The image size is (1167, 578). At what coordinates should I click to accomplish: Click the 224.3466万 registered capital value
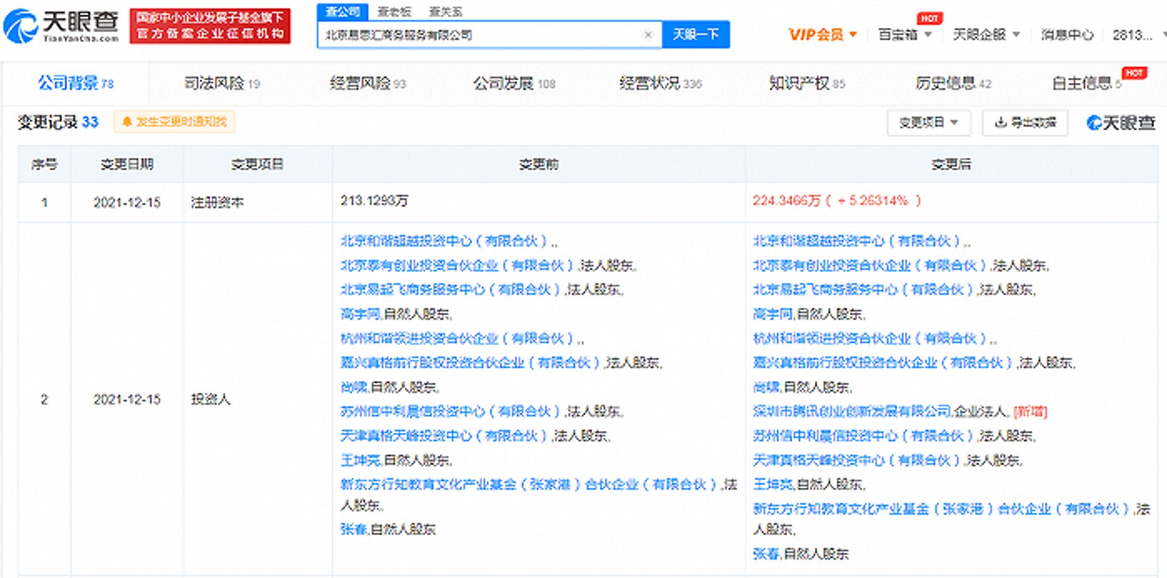coord(787,201)
